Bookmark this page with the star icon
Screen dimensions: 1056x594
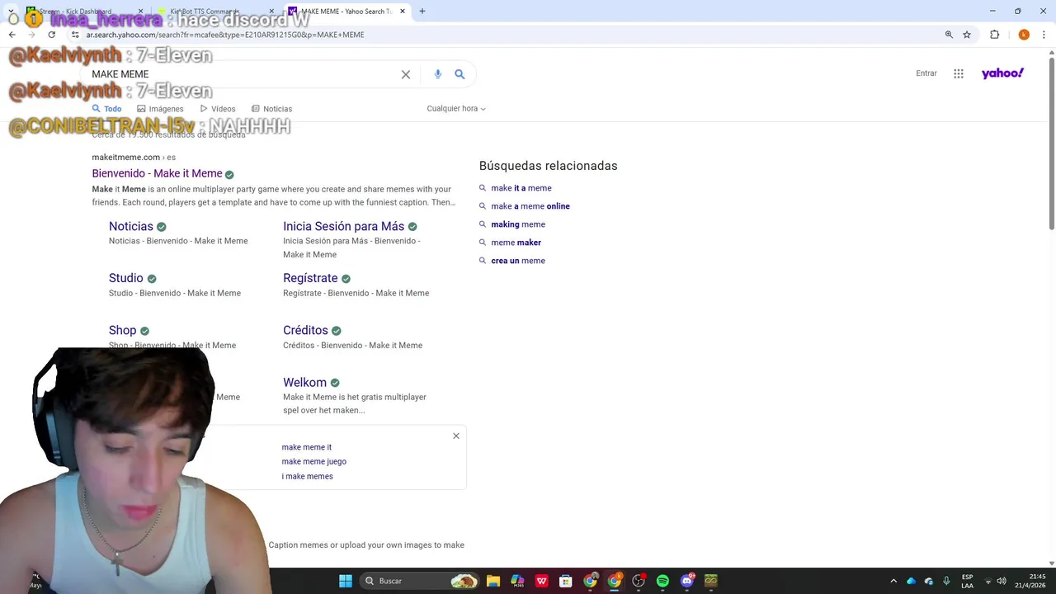[967, 35]
